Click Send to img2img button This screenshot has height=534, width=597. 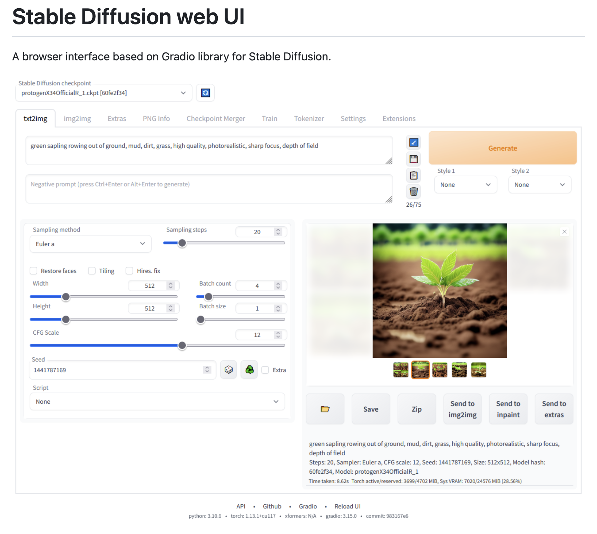tap(462, 409)
